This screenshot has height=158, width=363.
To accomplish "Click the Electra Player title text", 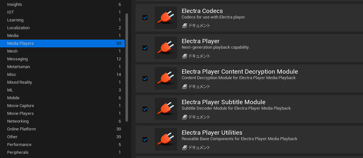I will (201, 41).
